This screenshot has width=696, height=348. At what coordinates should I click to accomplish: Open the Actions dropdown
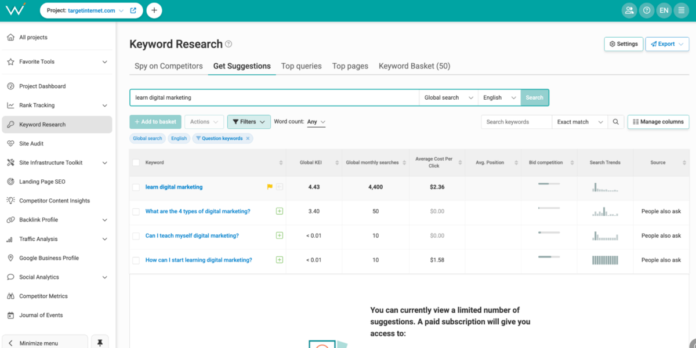(204, 122)
